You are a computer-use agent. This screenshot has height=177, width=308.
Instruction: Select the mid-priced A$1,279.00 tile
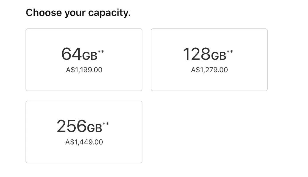click(209, 60)
